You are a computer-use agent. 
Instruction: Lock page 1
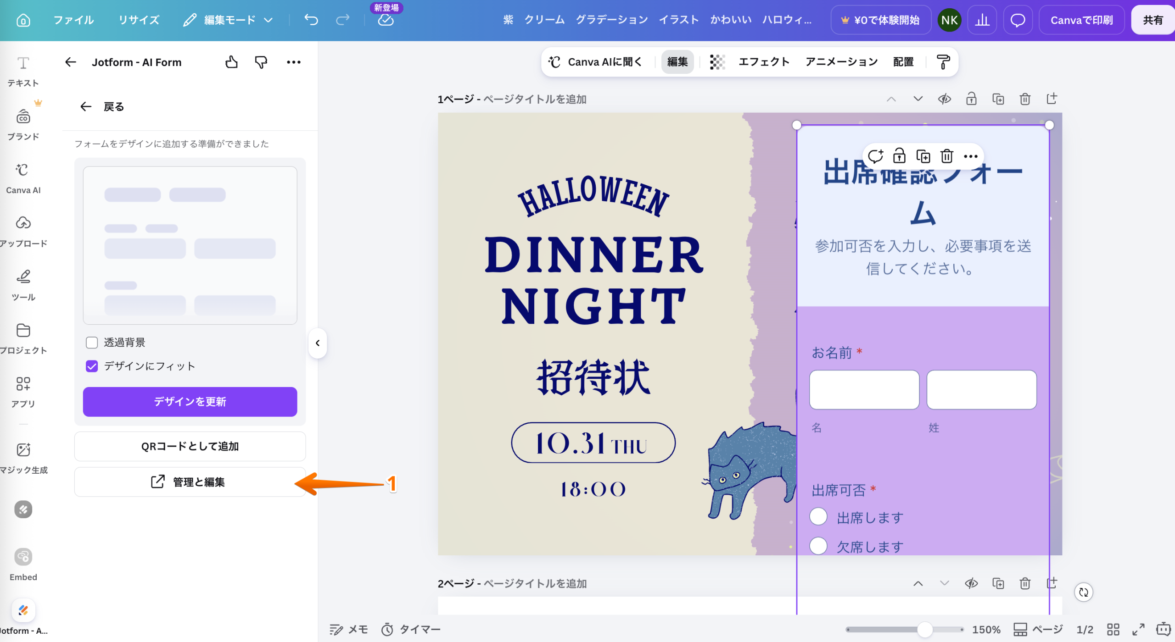coord(971,99)
